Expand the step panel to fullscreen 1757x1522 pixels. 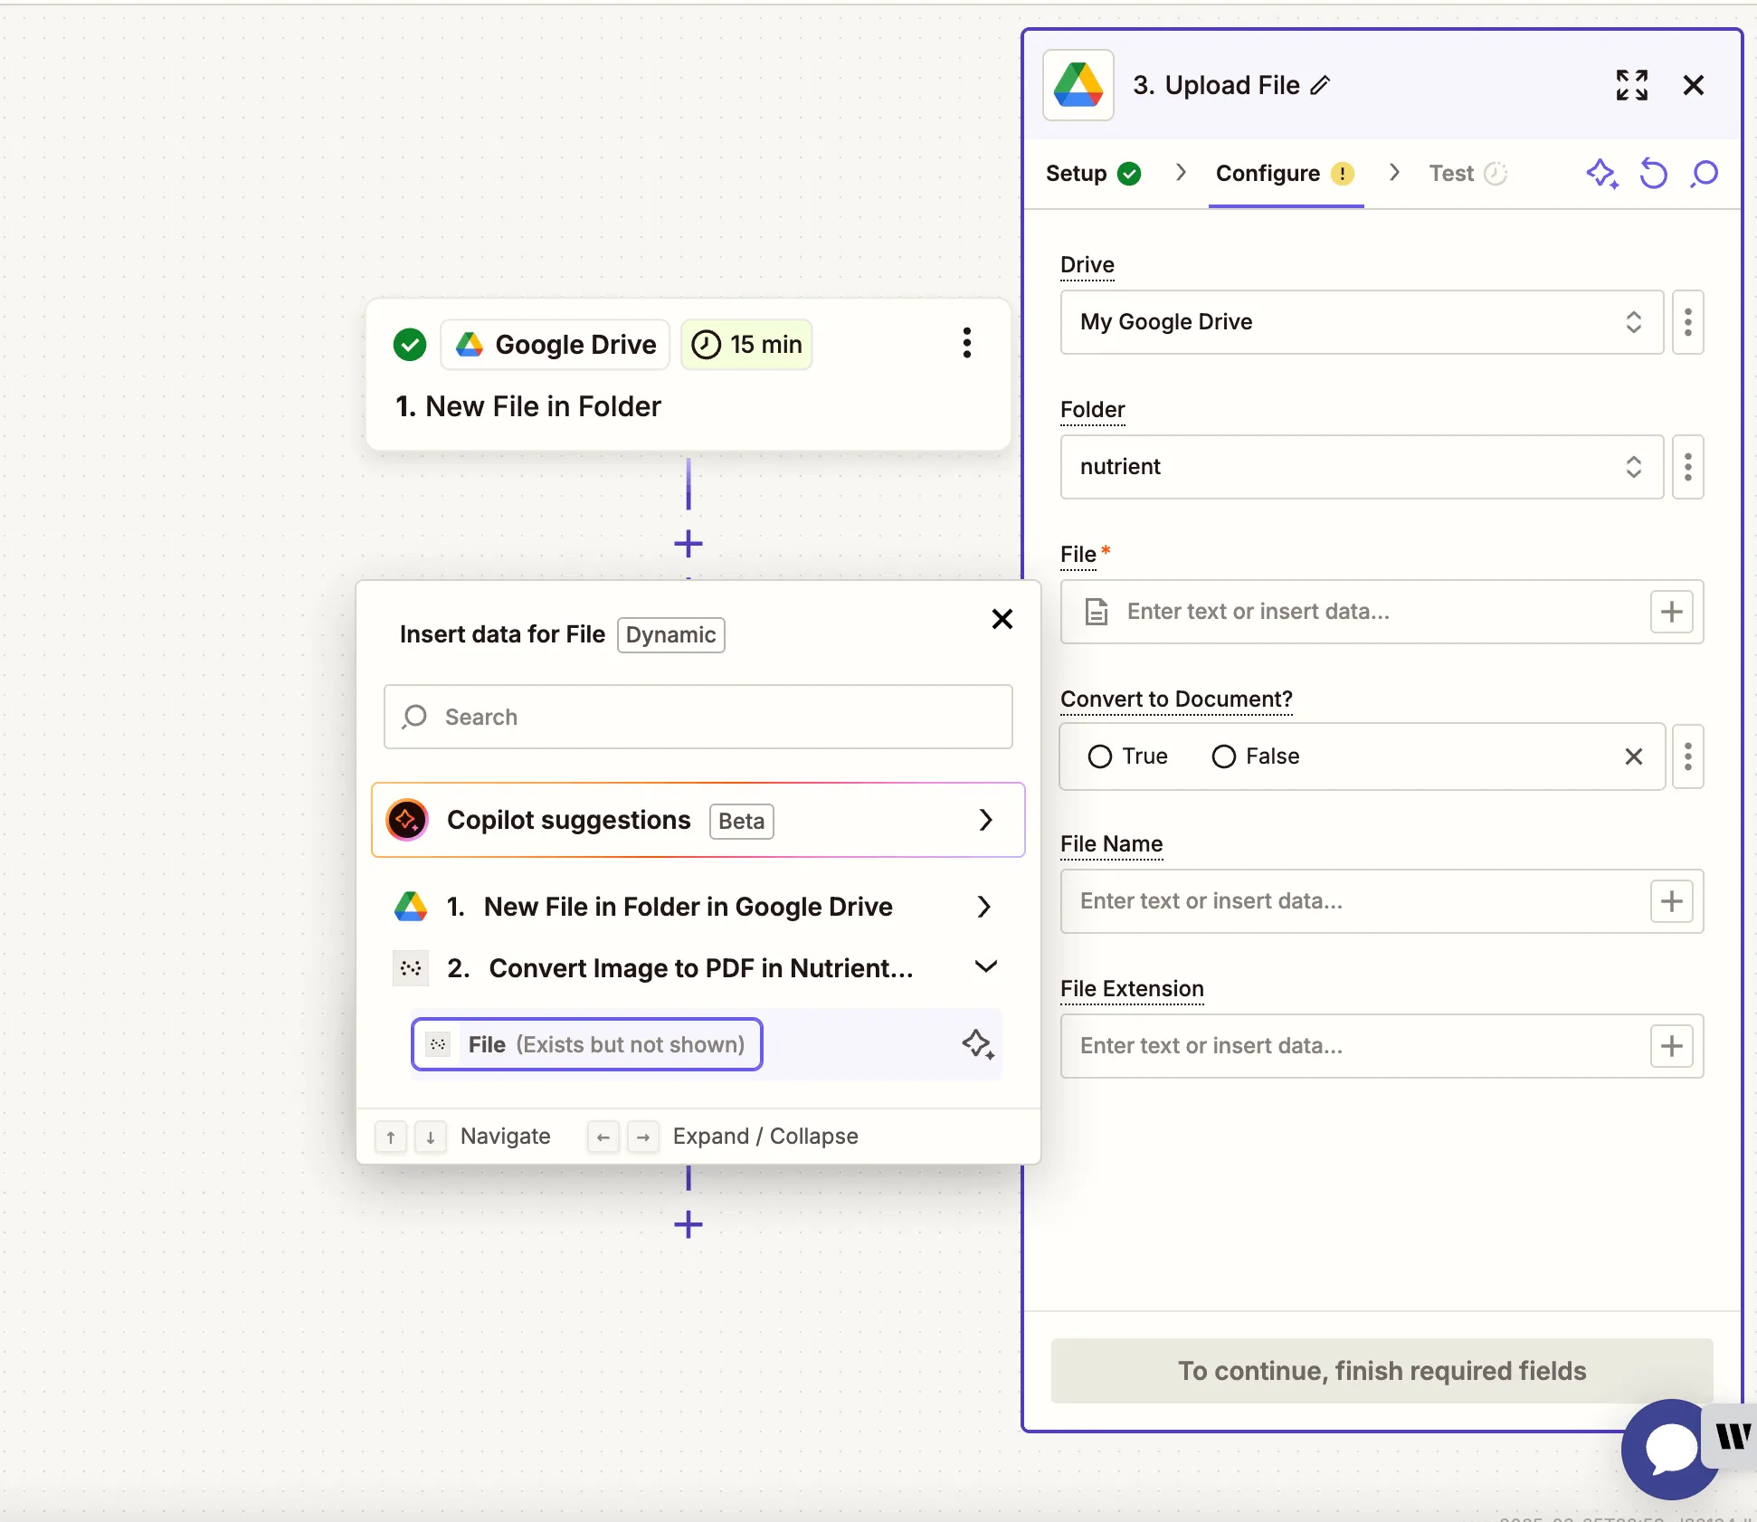pyautogui.click(x=1631, y=85)
